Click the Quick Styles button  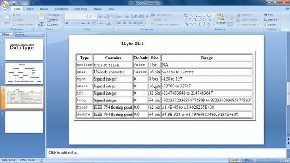point(231,20)
